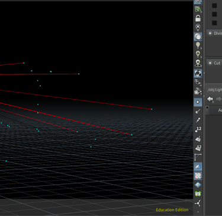Toggle the third black square checkbox in the panel

tap(214, 23)
